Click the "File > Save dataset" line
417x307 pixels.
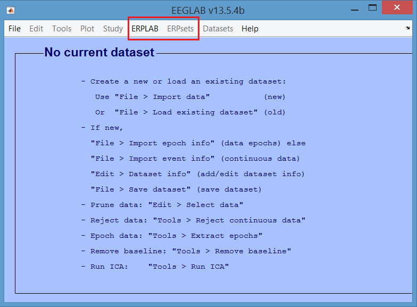click(176, 189)
